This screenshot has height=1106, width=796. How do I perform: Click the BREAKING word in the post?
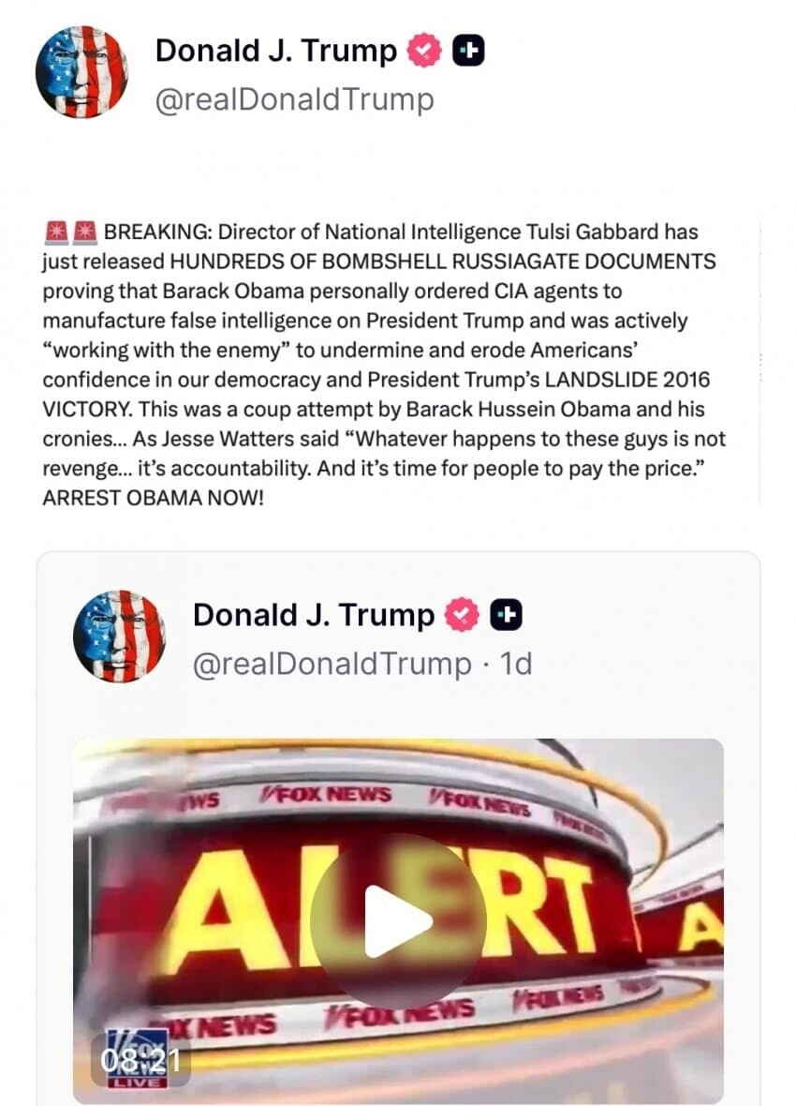pyautogui.click(x=157, y=232)
